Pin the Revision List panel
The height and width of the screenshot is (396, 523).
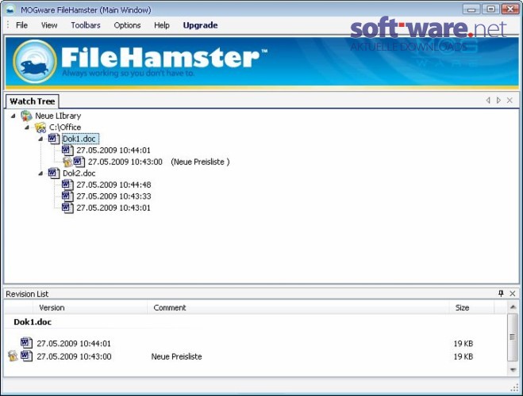(501, 294)
